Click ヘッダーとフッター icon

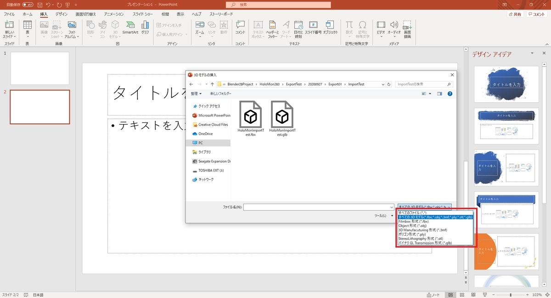click(273, 29)
